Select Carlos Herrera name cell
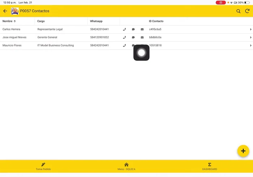253x177 pixels. pos(11,29)
